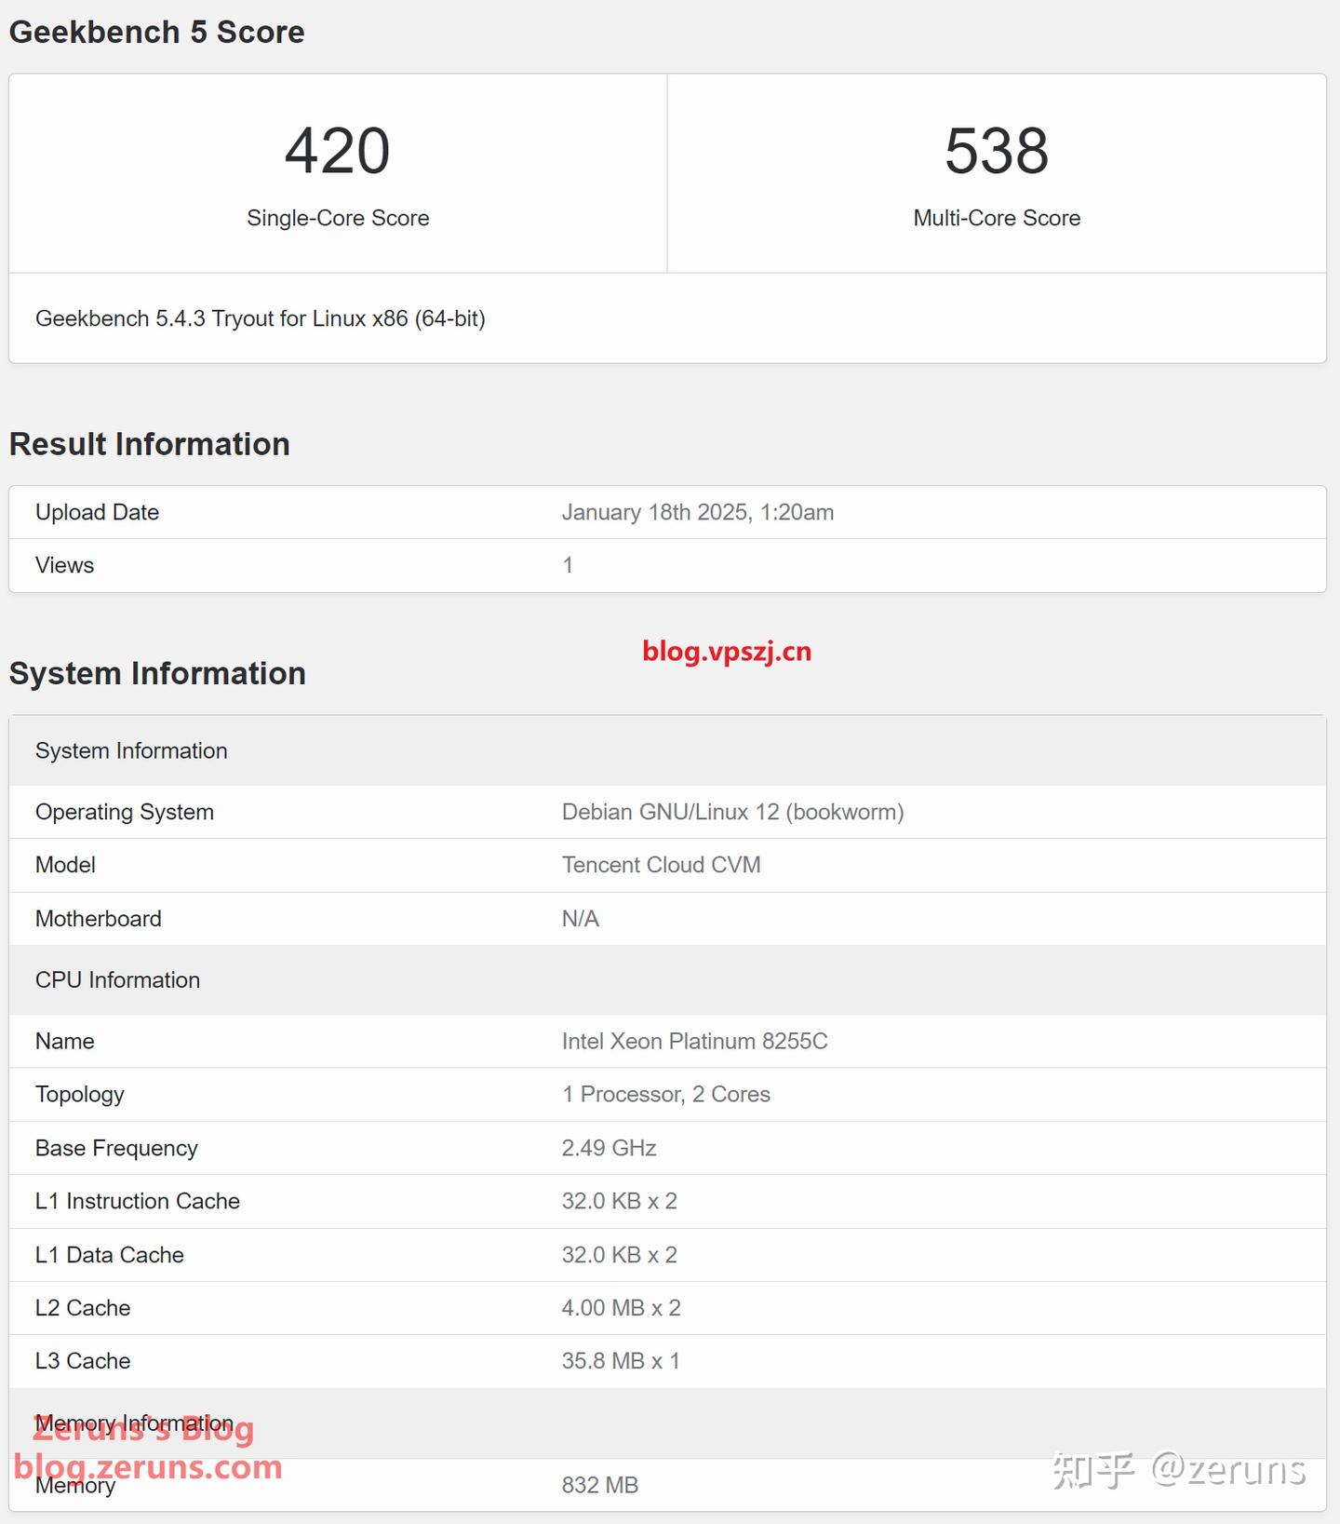Click the Intel Xeon Platinum 8255C name

click(694, 1041)
